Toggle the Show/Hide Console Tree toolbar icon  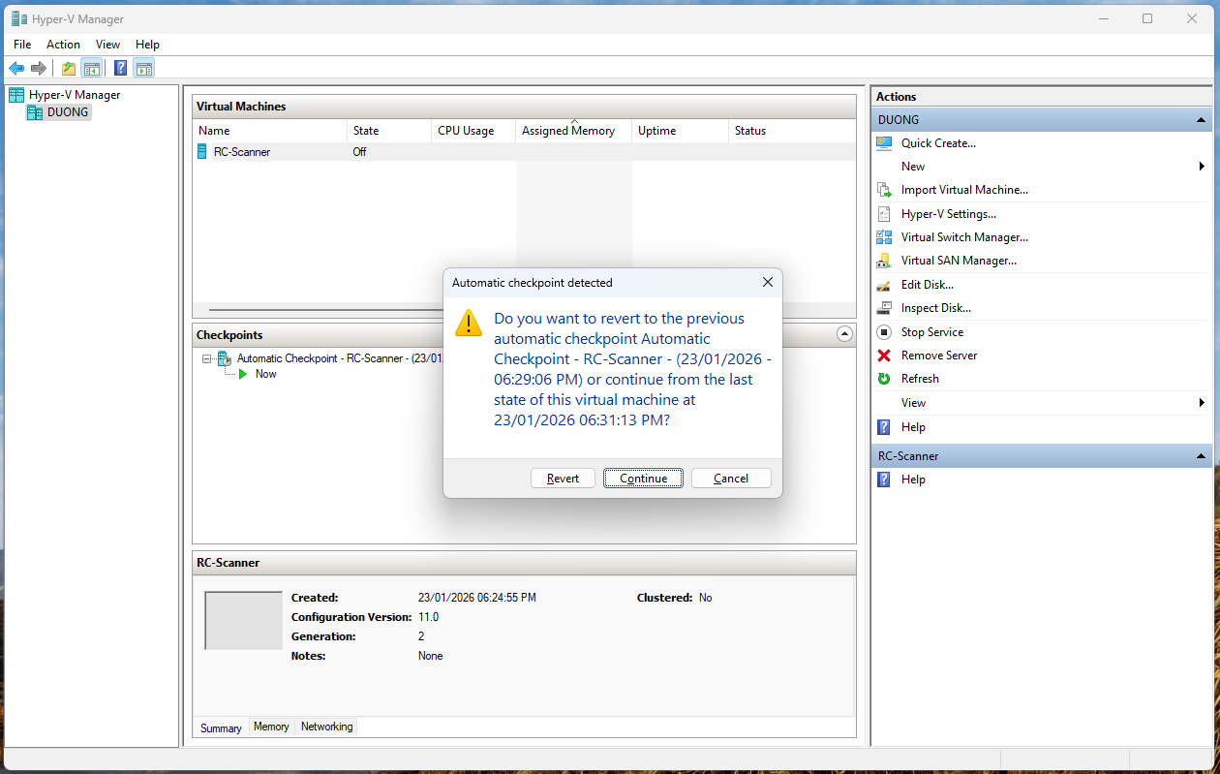coord(92,68)
